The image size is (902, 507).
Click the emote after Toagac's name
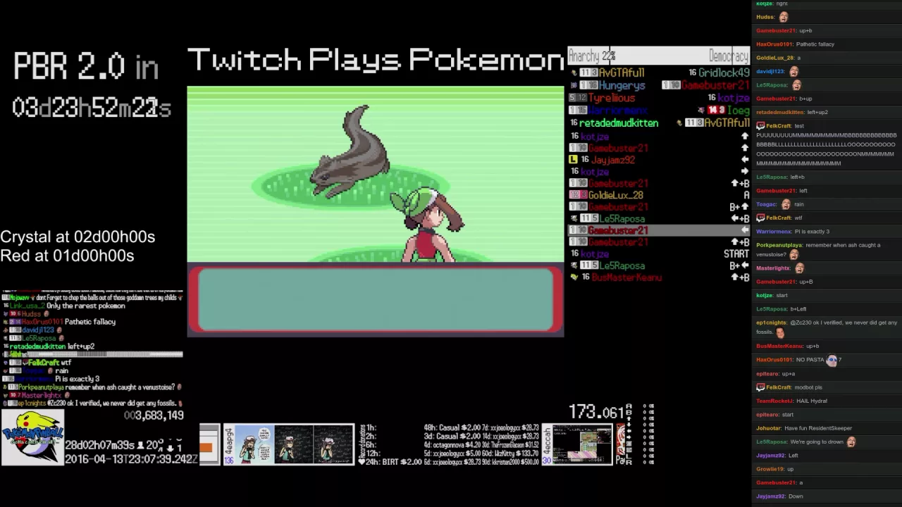(786, 204)
